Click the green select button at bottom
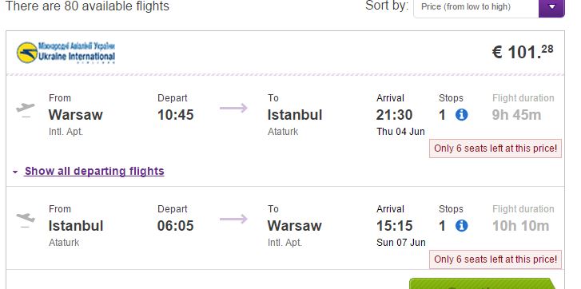The height and width of the screenshot is (289, 581). pyautogui.click(x=484, y=284)
